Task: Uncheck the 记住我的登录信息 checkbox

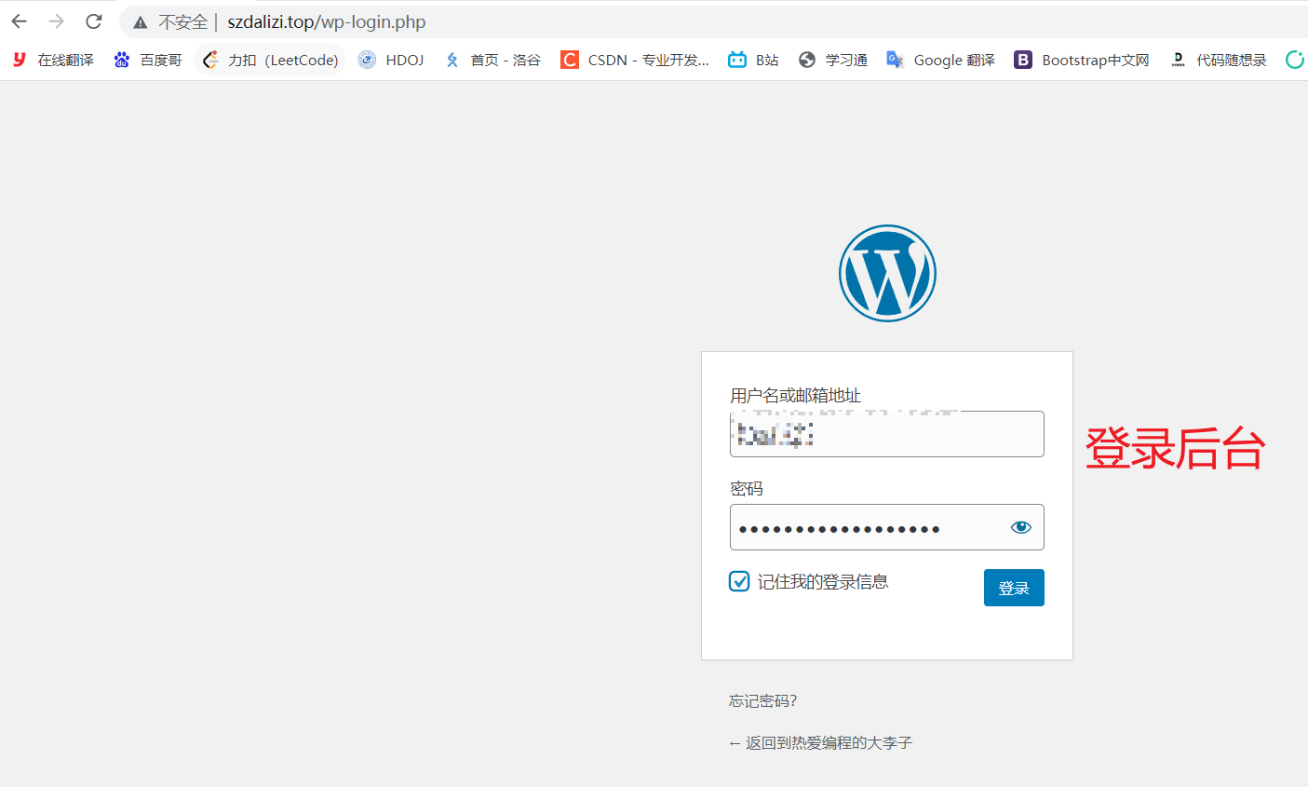Action: [x=739, y=581]
